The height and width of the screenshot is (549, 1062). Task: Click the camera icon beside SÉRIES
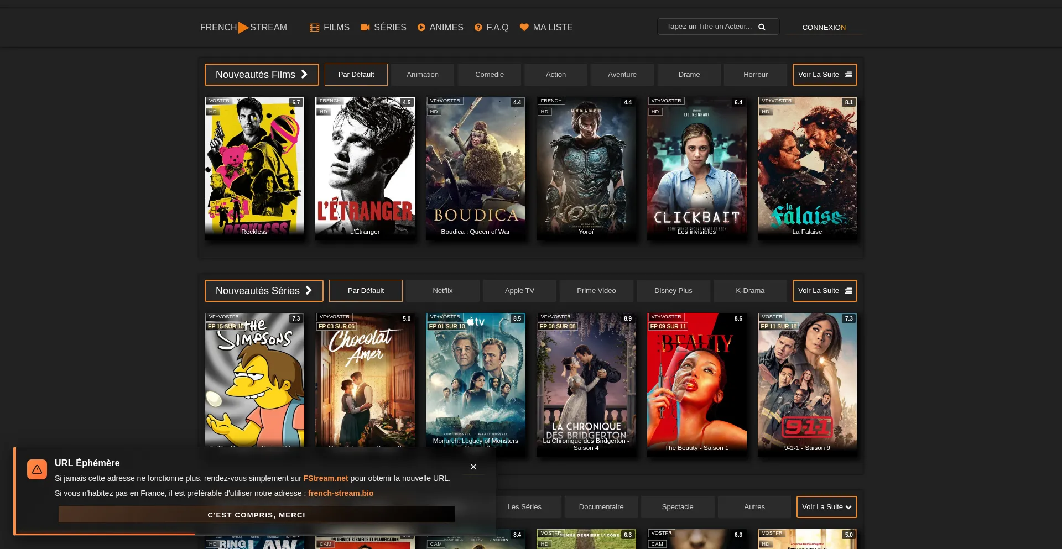tap(365, 27)
